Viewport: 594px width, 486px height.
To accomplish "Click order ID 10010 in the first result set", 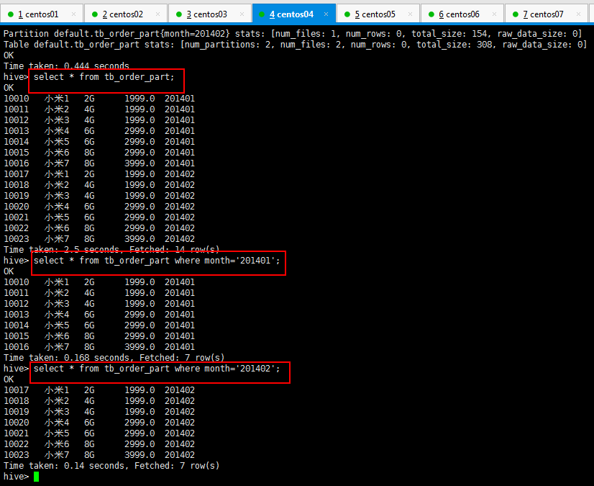I will tap(17, 99).
